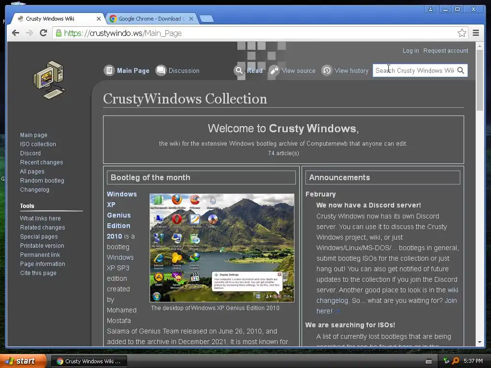Image resolution: width=491 pixels, height=368 pixels.
Task: Click Related changes tool link
Action: (43, 228)
